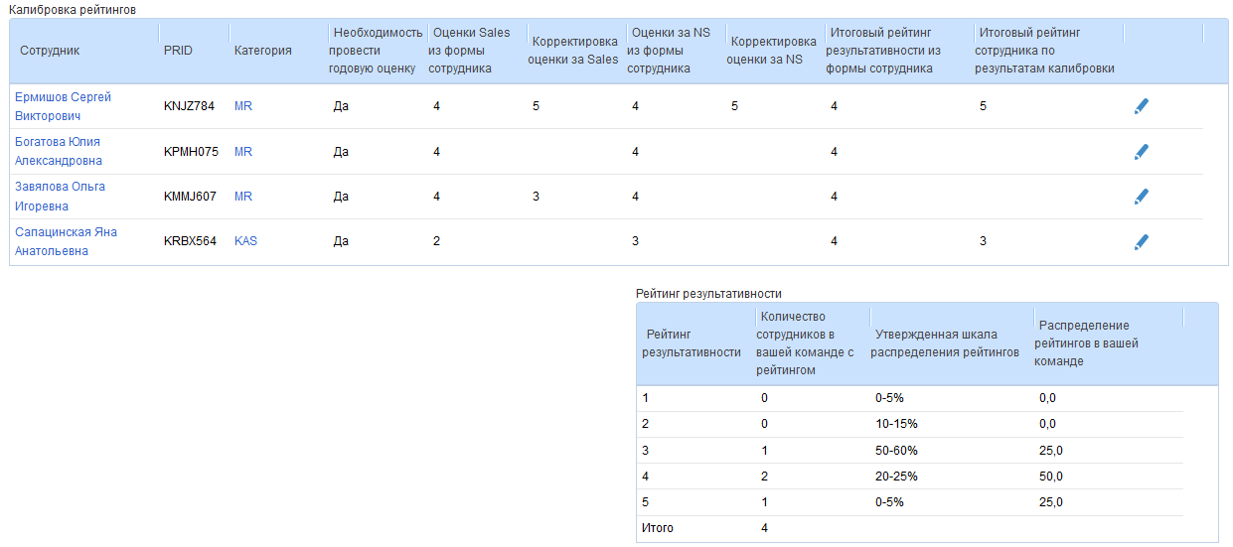Click MR category link for KMMJ607
The height and width of the screenshot is (547, 1233).
[x=243, y=197]
